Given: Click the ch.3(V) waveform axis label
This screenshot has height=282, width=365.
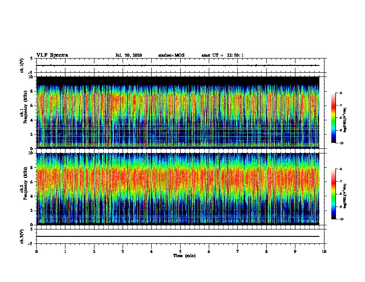Looking at the screenshot, I should (22, 236).
